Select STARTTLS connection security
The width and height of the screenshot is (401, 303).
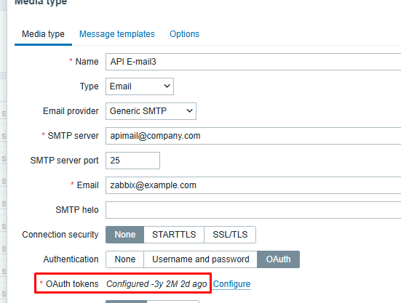point(174,235)
